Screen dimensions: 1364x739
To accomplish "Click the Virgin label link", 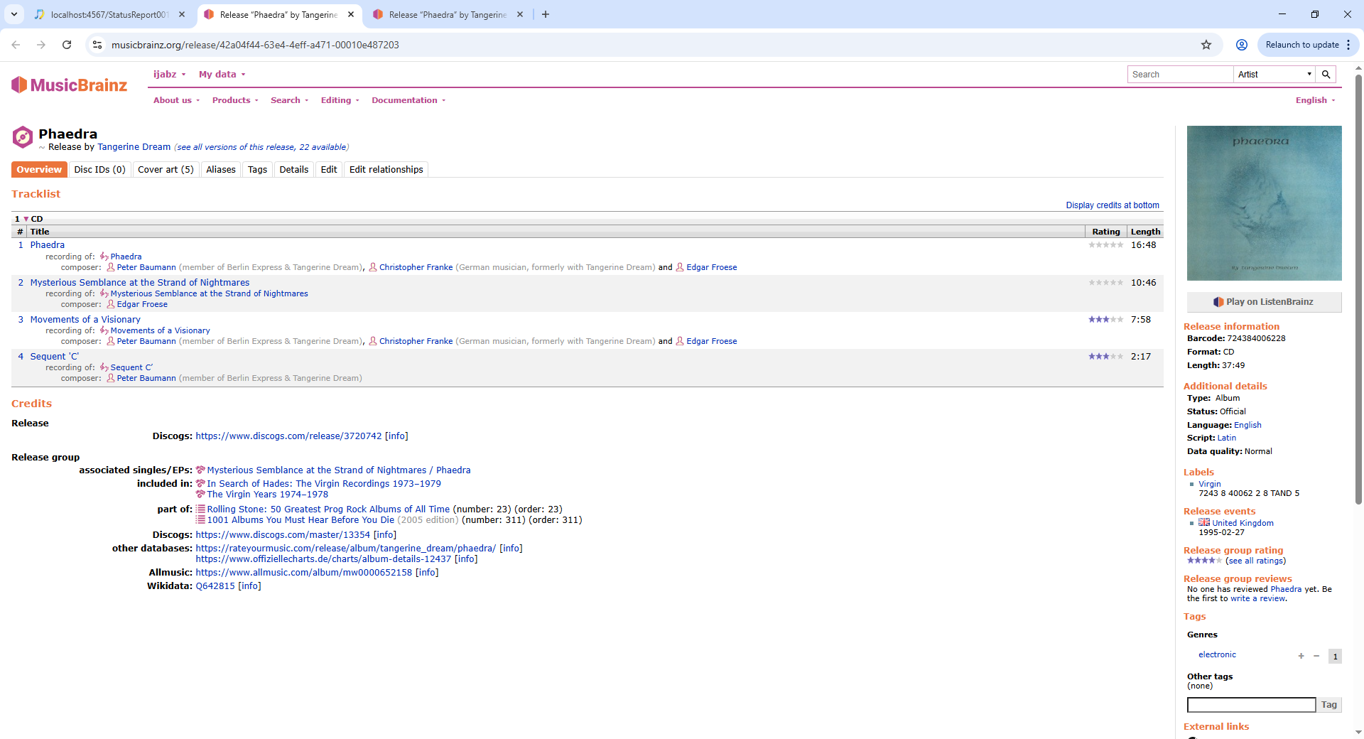I will point(1210,484).
